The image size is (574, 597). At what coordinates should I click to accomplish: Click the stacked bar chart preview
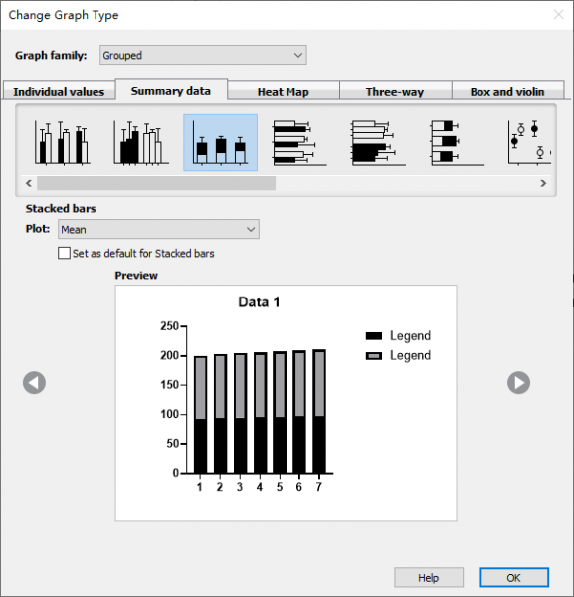coord(286,403)
